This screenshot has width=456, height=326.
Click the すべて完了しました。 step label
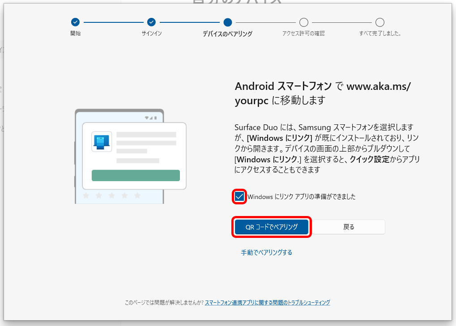[x=380, y=34]
